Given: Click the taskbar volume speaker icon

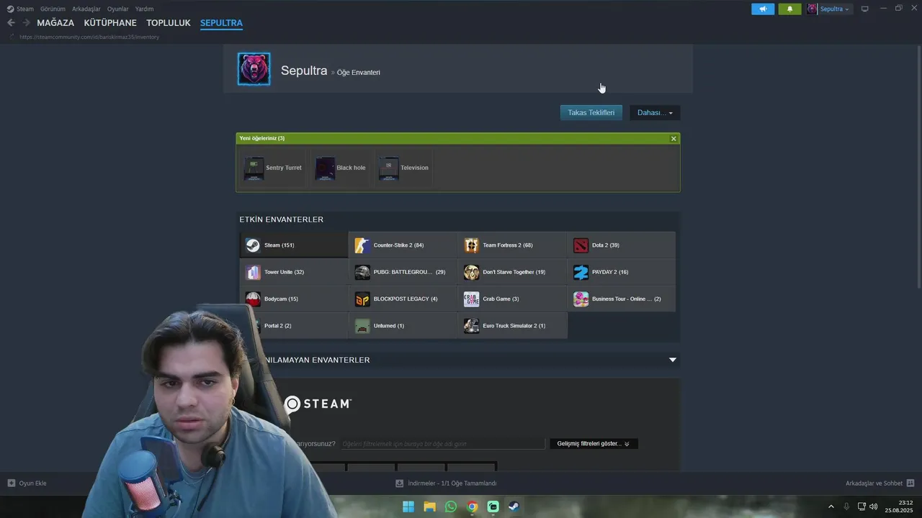Looking at the screenshot, I should tap(873, 506).
